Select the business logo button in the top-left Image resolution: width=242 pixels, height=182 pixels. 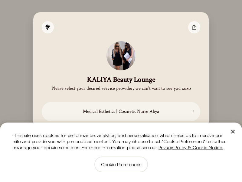48,27
